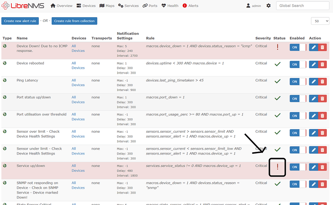
Task: Open the Health menu in the navbar
Action: click(170, 6)
